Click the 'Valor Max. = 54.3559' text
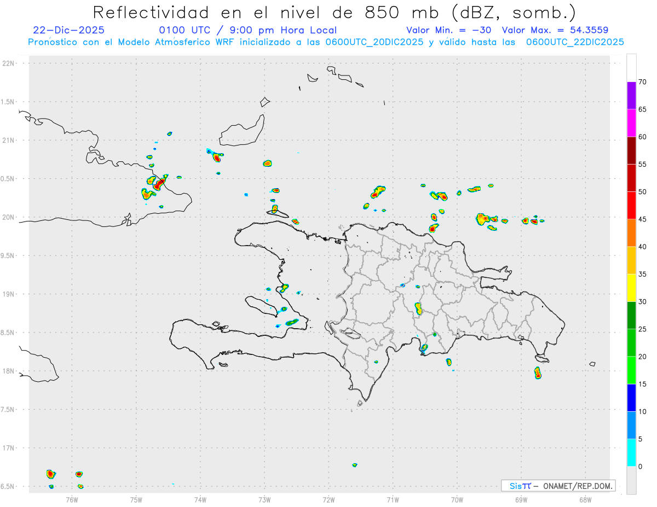The height and width of the screenshot is (507, 657). [x=555, y=30]
